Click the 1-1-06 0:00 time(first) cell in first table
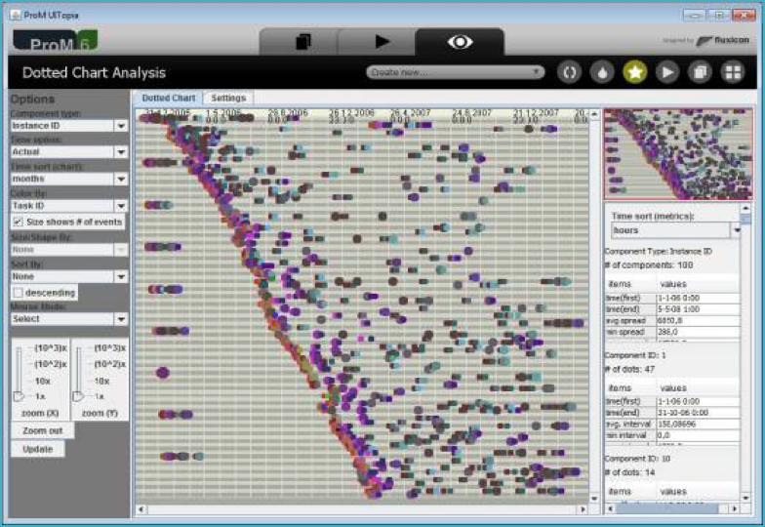Screen dimensions: 765x527 point(697,298)
